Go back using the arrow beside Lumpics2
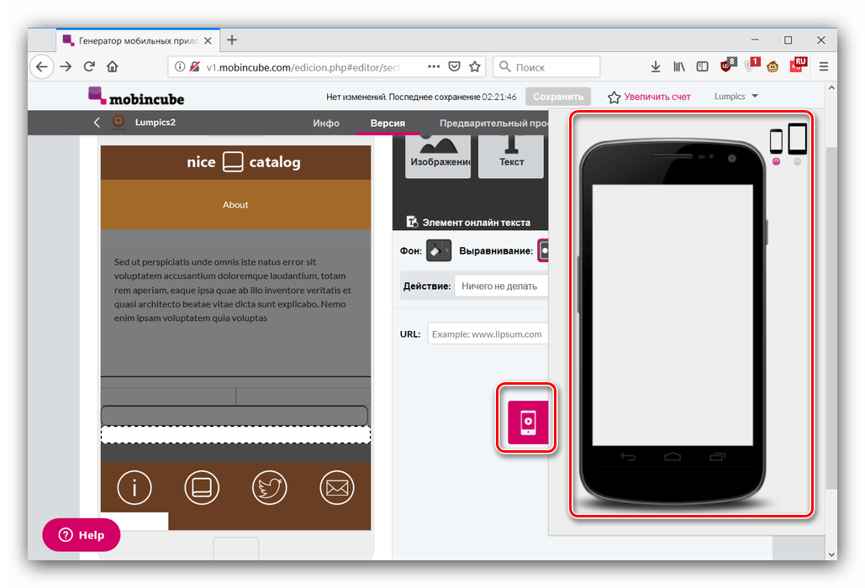Screen dimensions: 865x588 tap(98, 123)
